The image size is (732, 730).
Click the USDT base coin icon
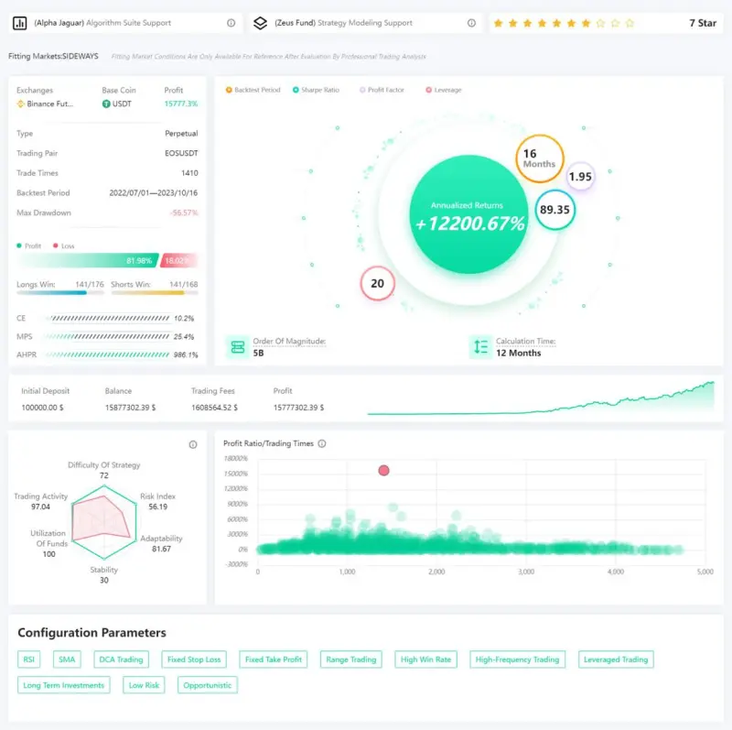[x=106, y=104]
